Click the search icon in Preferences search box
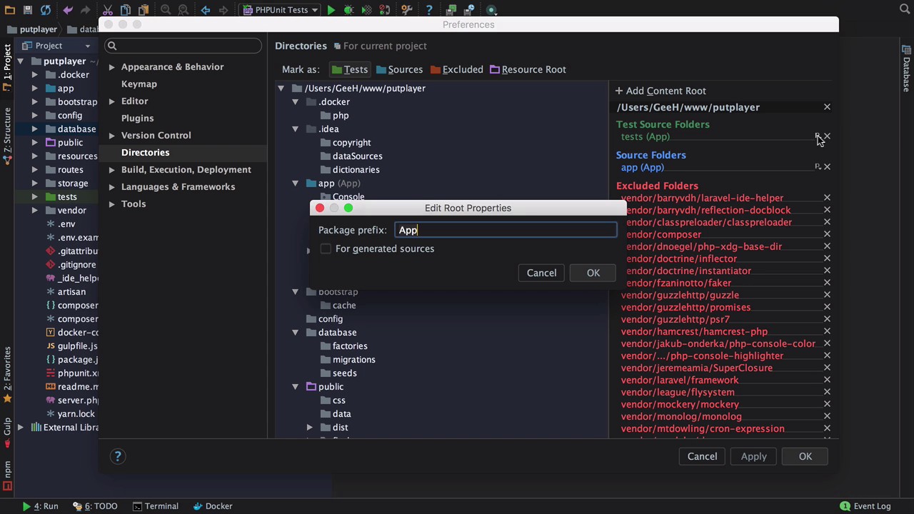Screen dimensions: 914x514 tap(112, 46)
